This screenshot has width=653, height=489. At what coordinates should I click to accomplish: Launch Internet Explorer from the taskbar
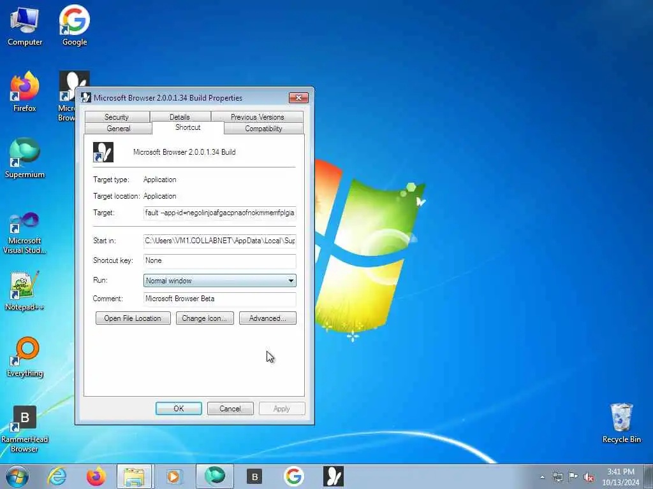(57, 476)
